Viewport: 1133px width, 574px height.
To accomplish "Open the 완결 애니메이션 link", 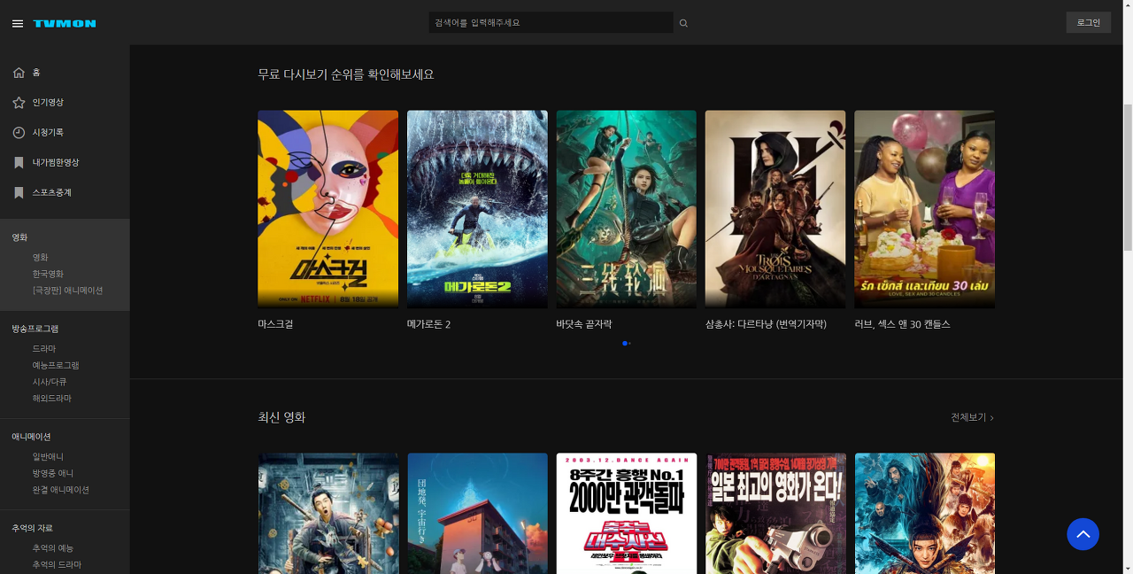I will pyautogui.click(x=60, y=490).
